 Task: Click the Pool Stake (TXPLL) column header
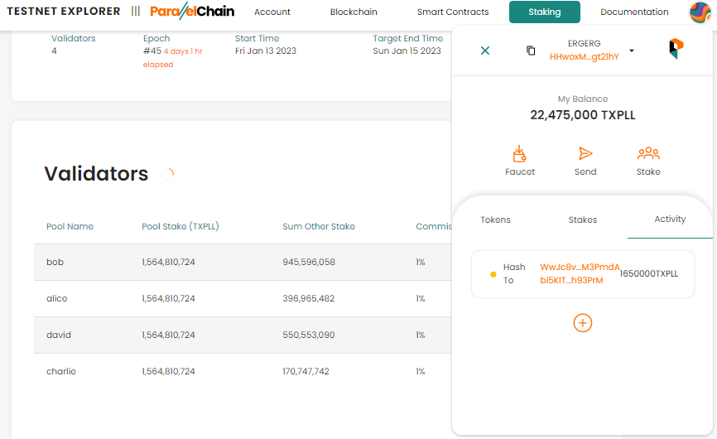[180, 226]
